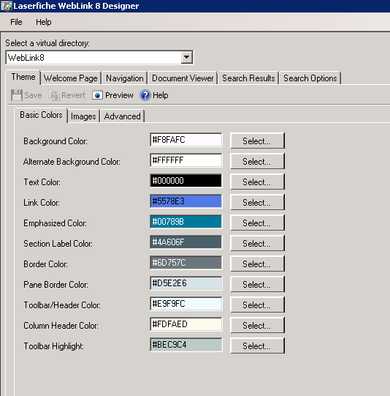
Task: Click the #D5E2E6 Pane Border Color field
Action: [x=186, y=283]
